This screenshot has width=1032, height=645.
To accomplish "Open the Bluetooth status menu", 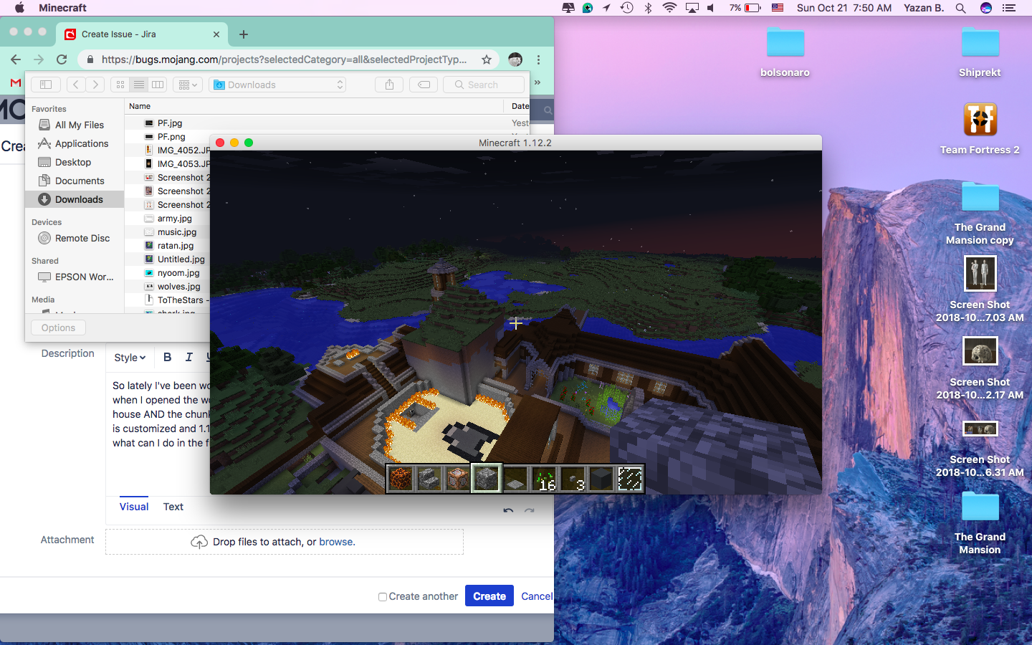I will [x=648, y=8].
